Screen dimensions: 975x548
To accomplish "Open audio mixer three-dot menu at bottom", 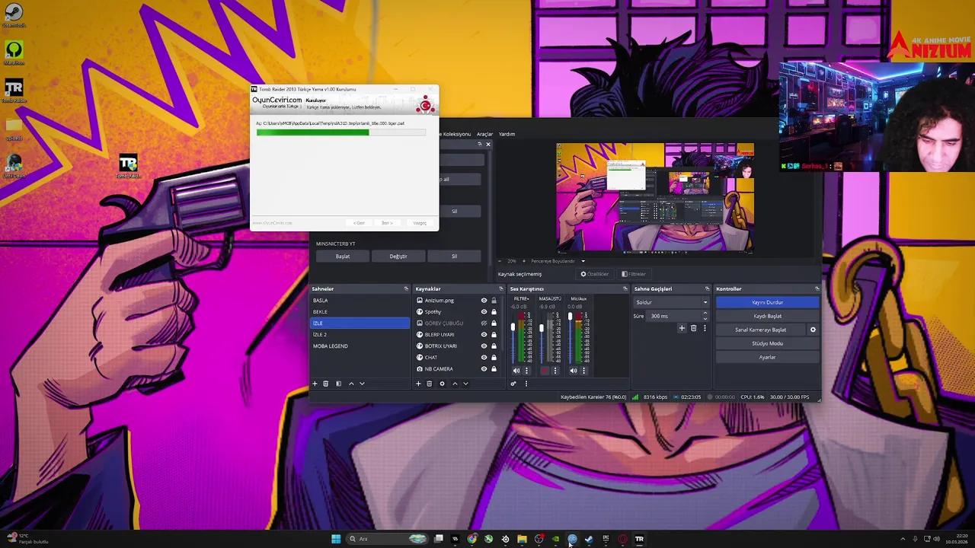I will [526, 384].
